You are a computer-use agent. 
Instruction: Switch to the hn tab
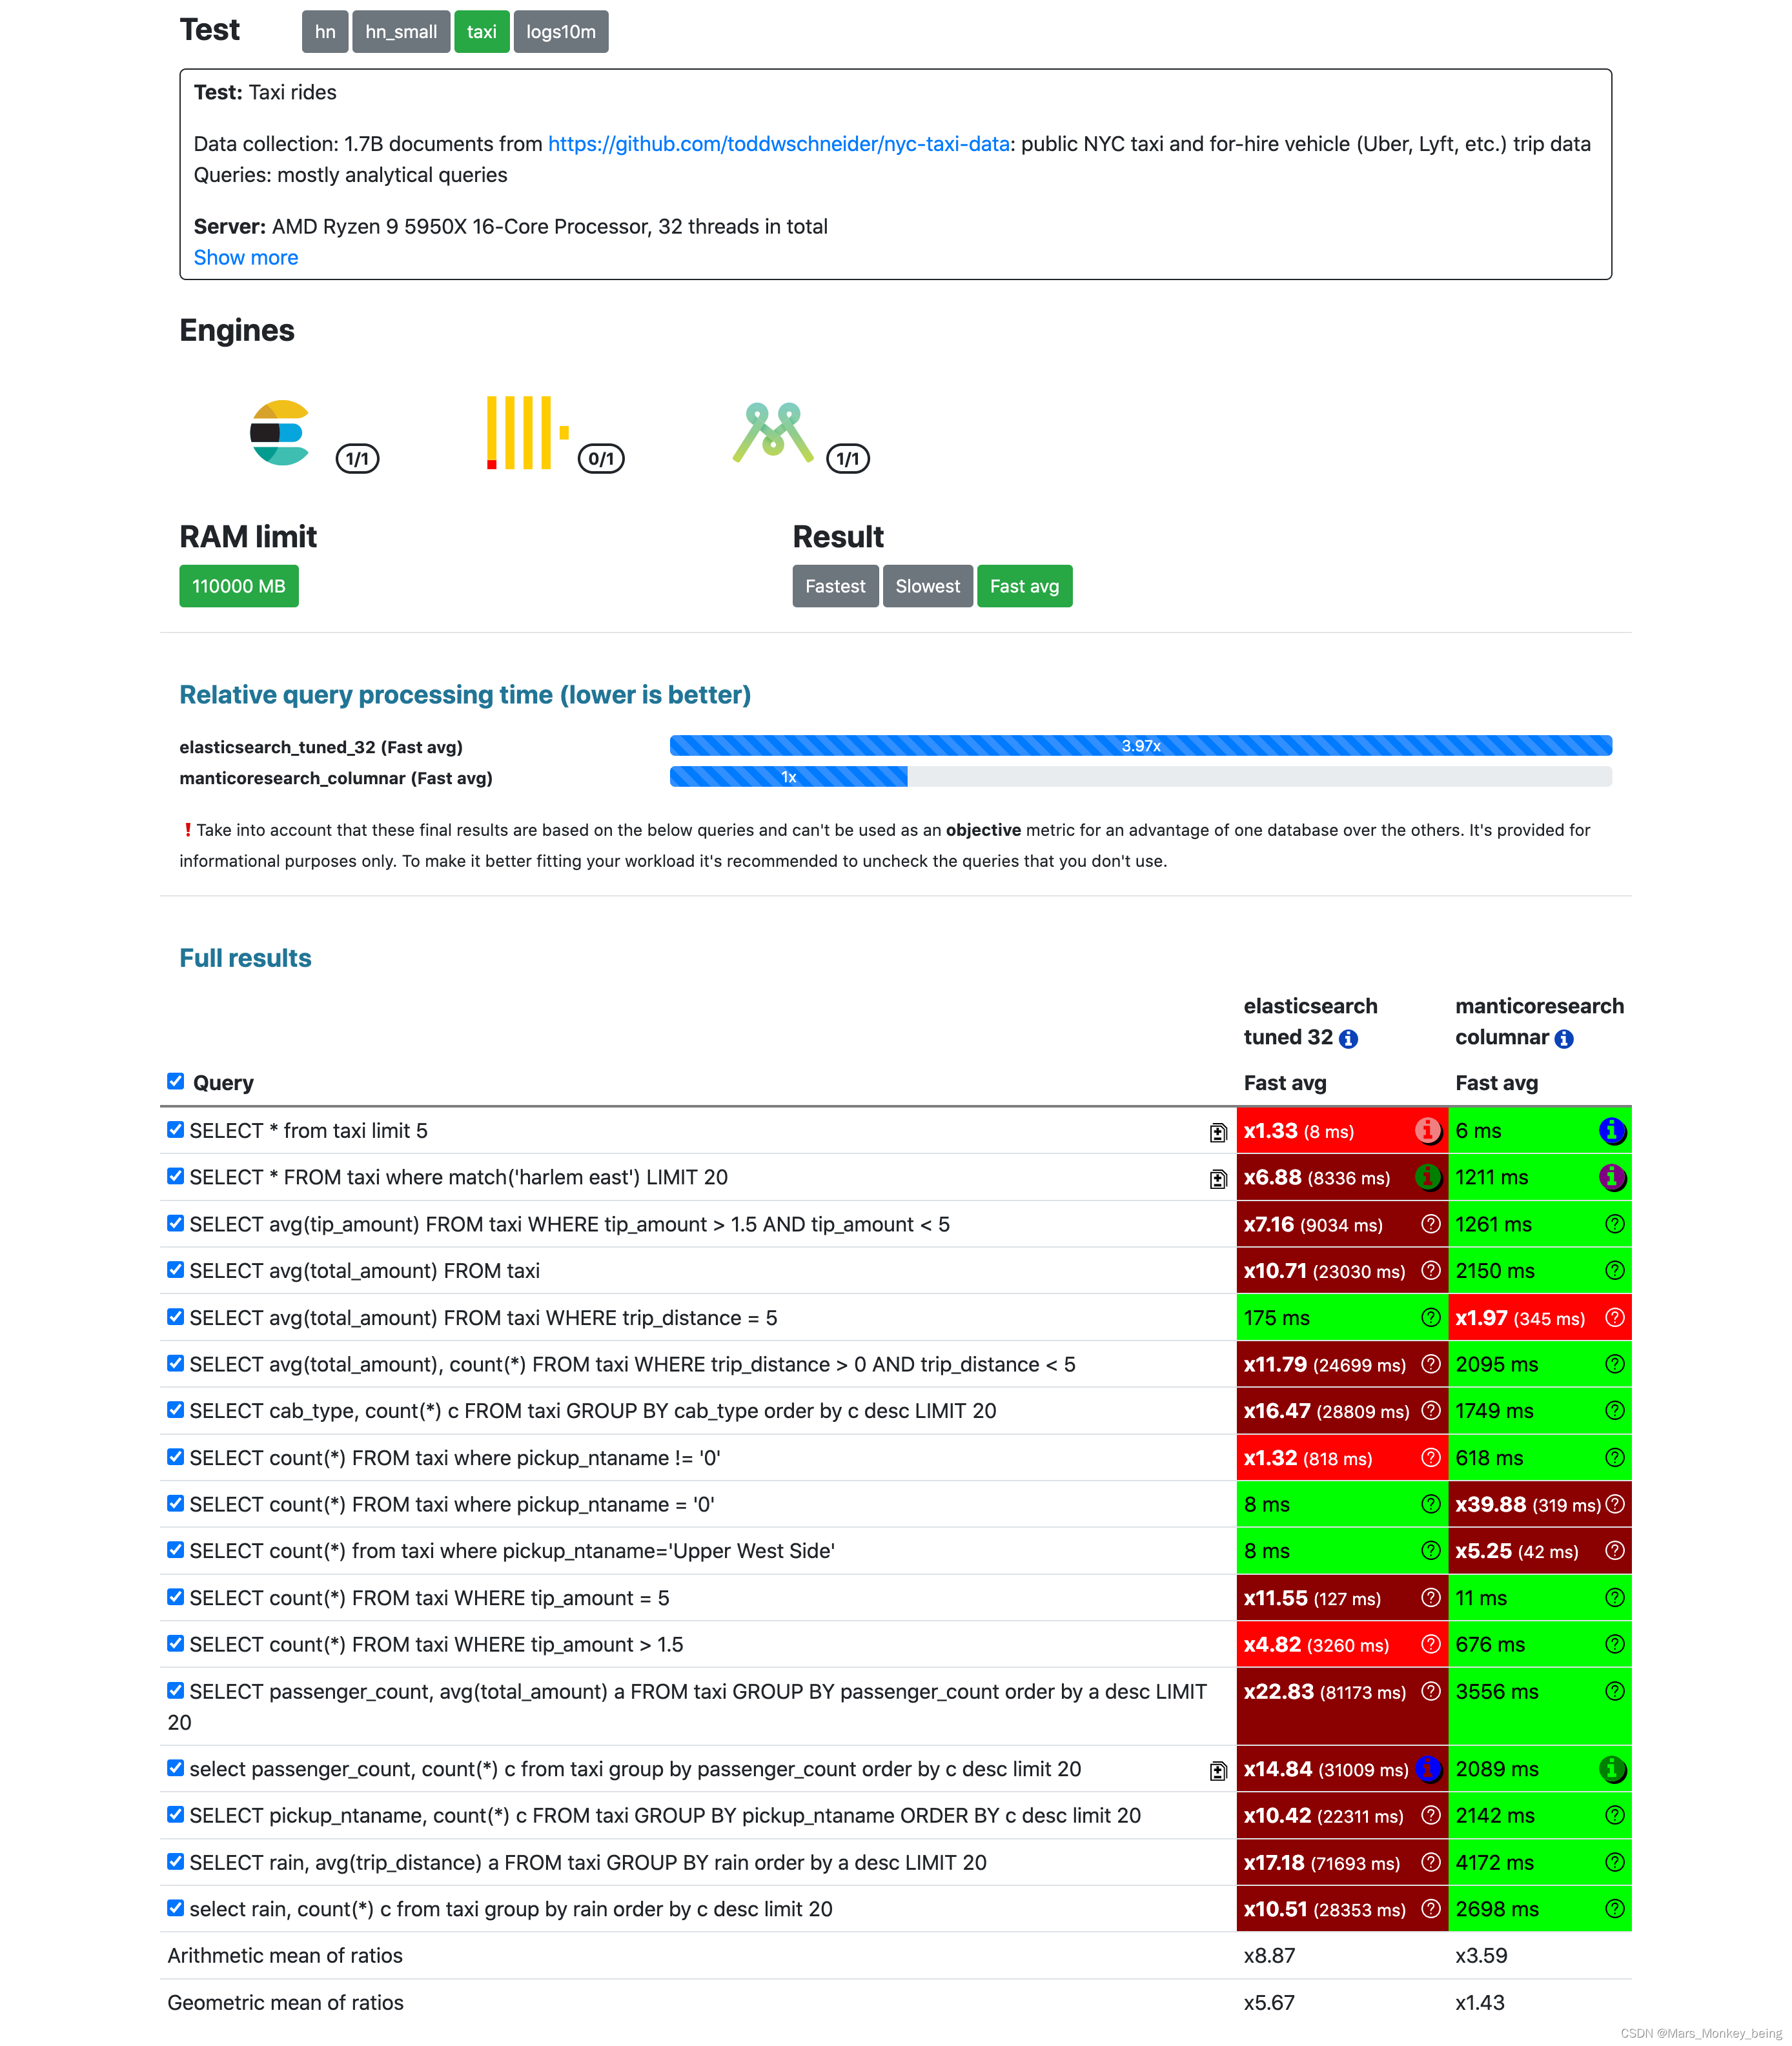coord(324,31)
